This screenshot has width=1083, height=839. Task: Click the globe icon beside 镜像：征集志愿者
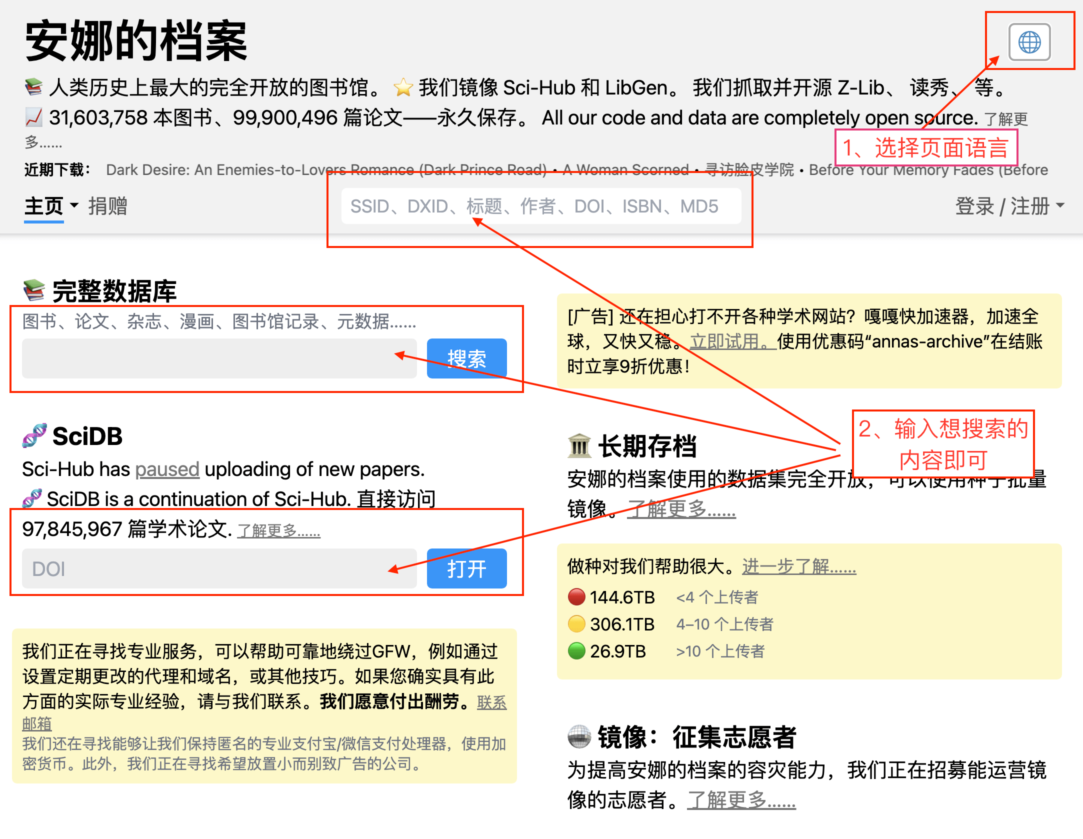[x=579, y=736]
